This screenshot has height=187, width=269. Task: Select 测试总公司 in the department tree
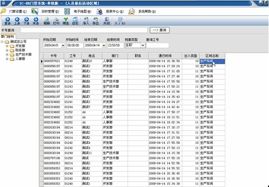point(18,42)
